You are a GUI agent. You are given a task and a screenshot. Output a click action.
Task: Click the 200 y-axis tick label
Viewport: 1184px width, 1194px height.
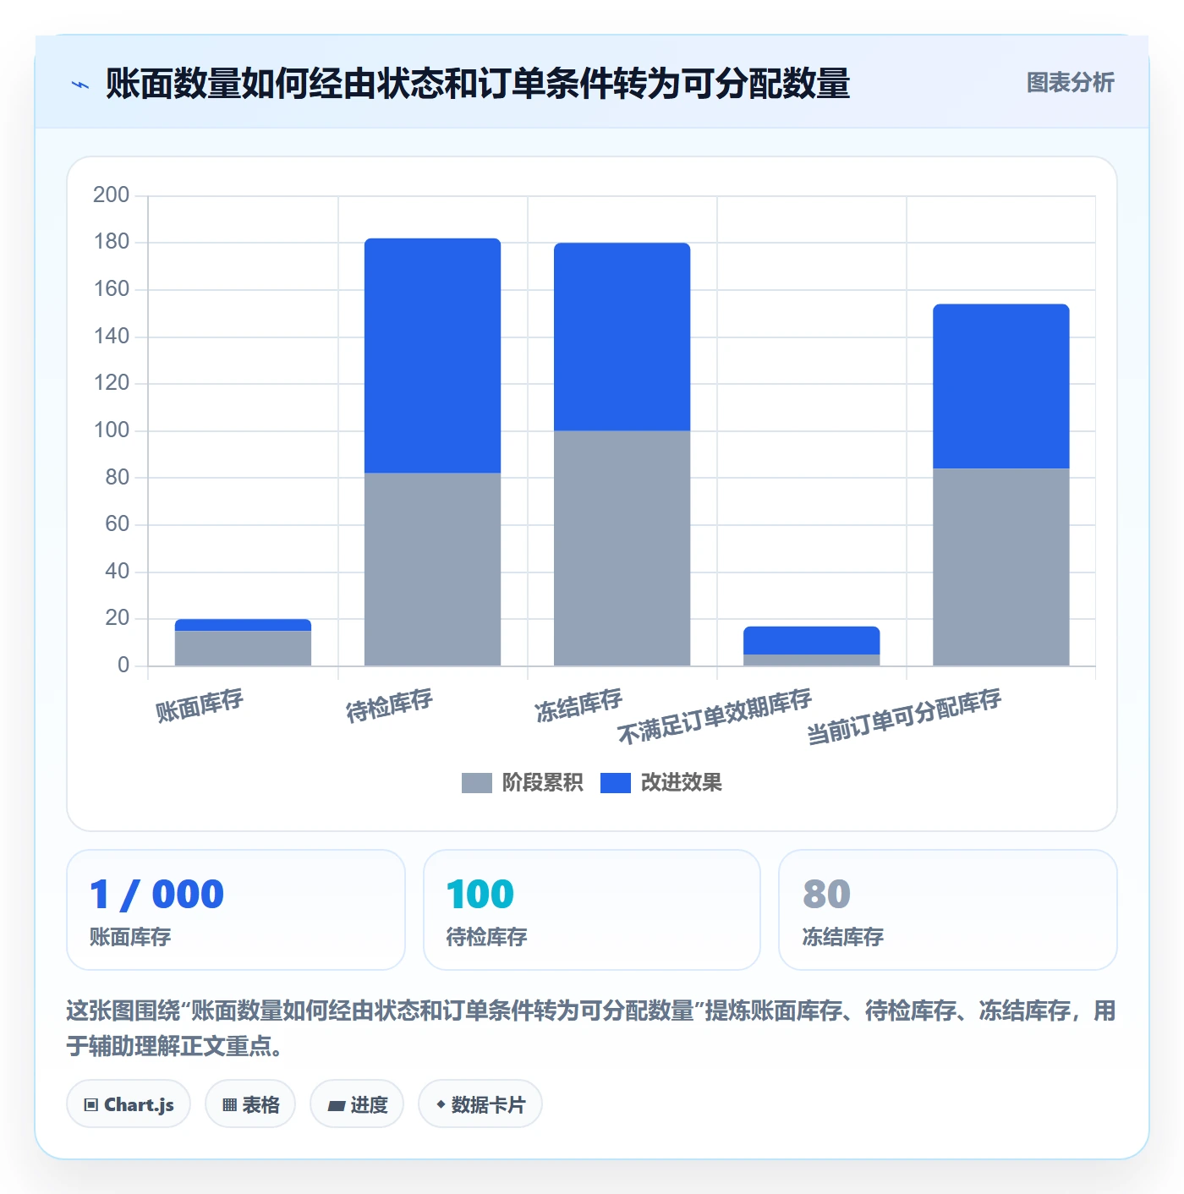click(111, 195)
